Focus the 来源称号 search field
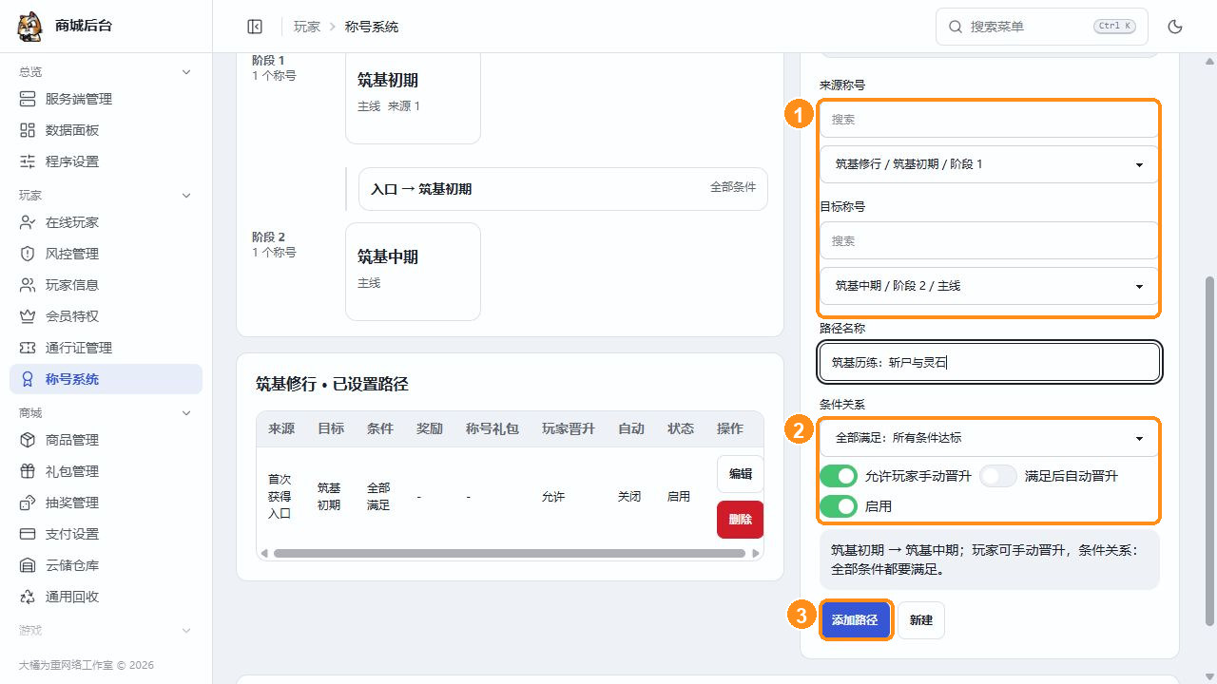The height and width of the screenshot is (684, 1217). pos(989,120)
